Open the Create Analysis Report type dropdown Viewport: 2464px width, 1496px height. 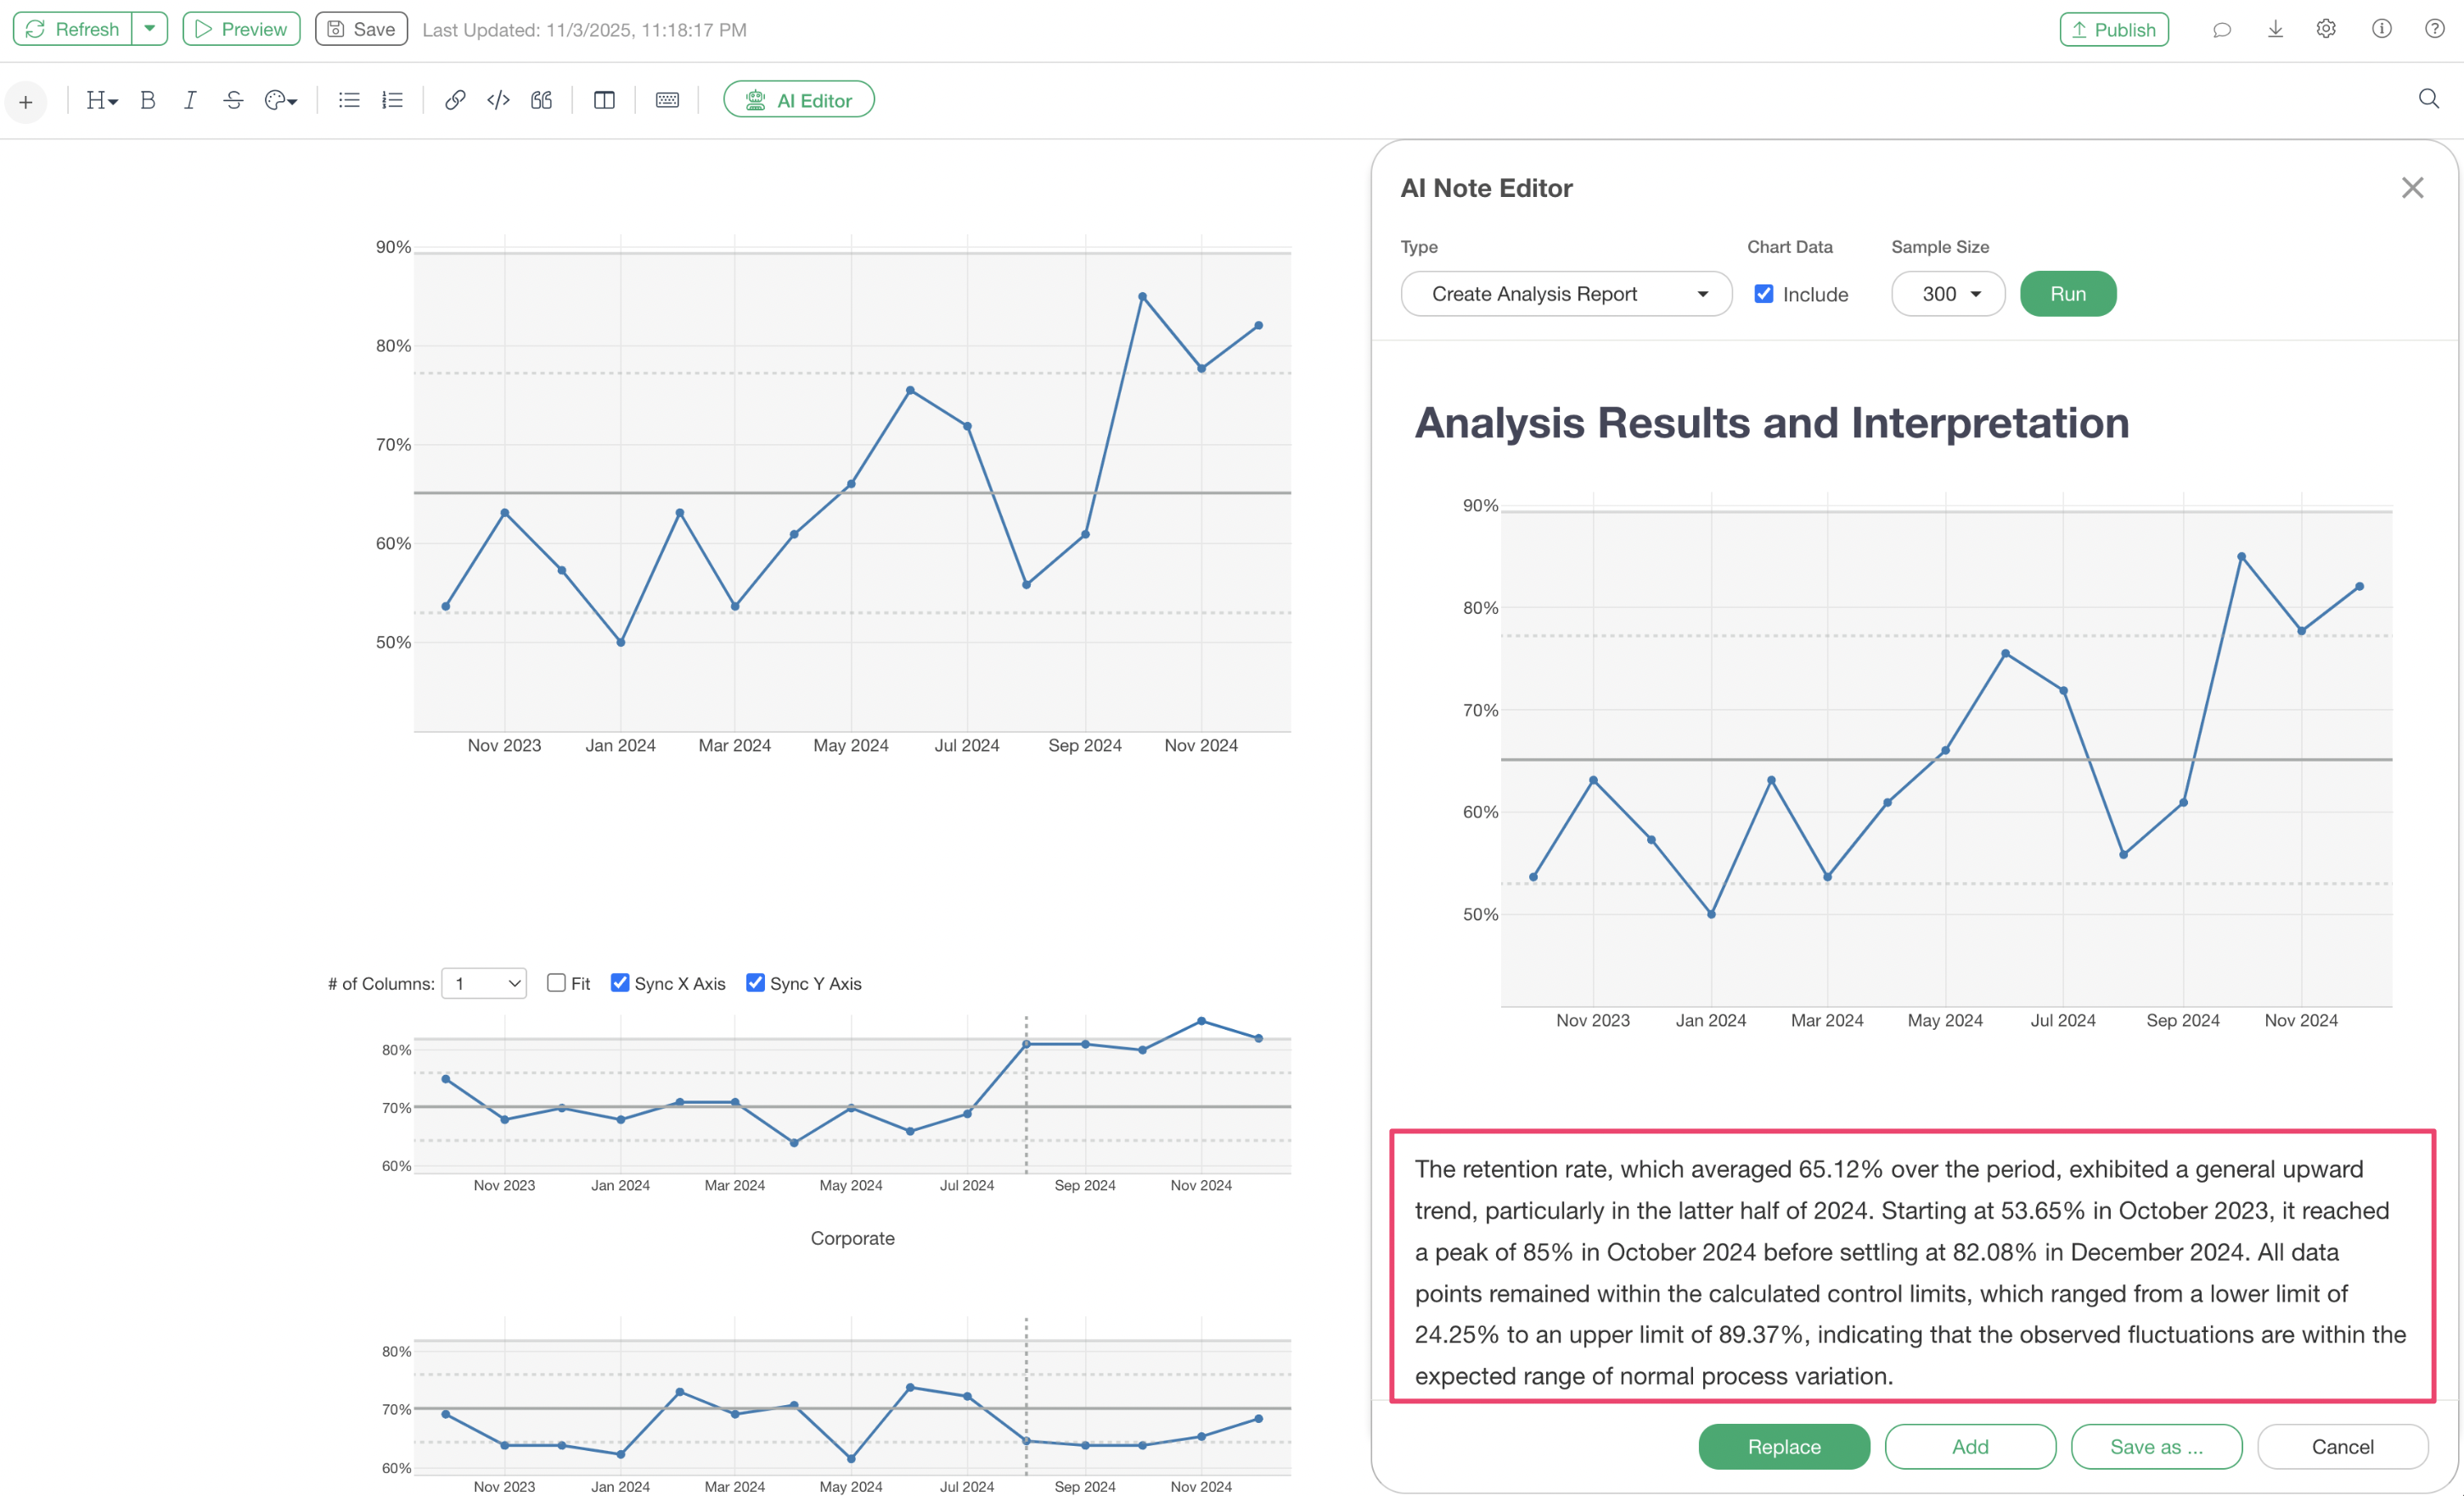pyautogui.click(x=1565, y=294)
